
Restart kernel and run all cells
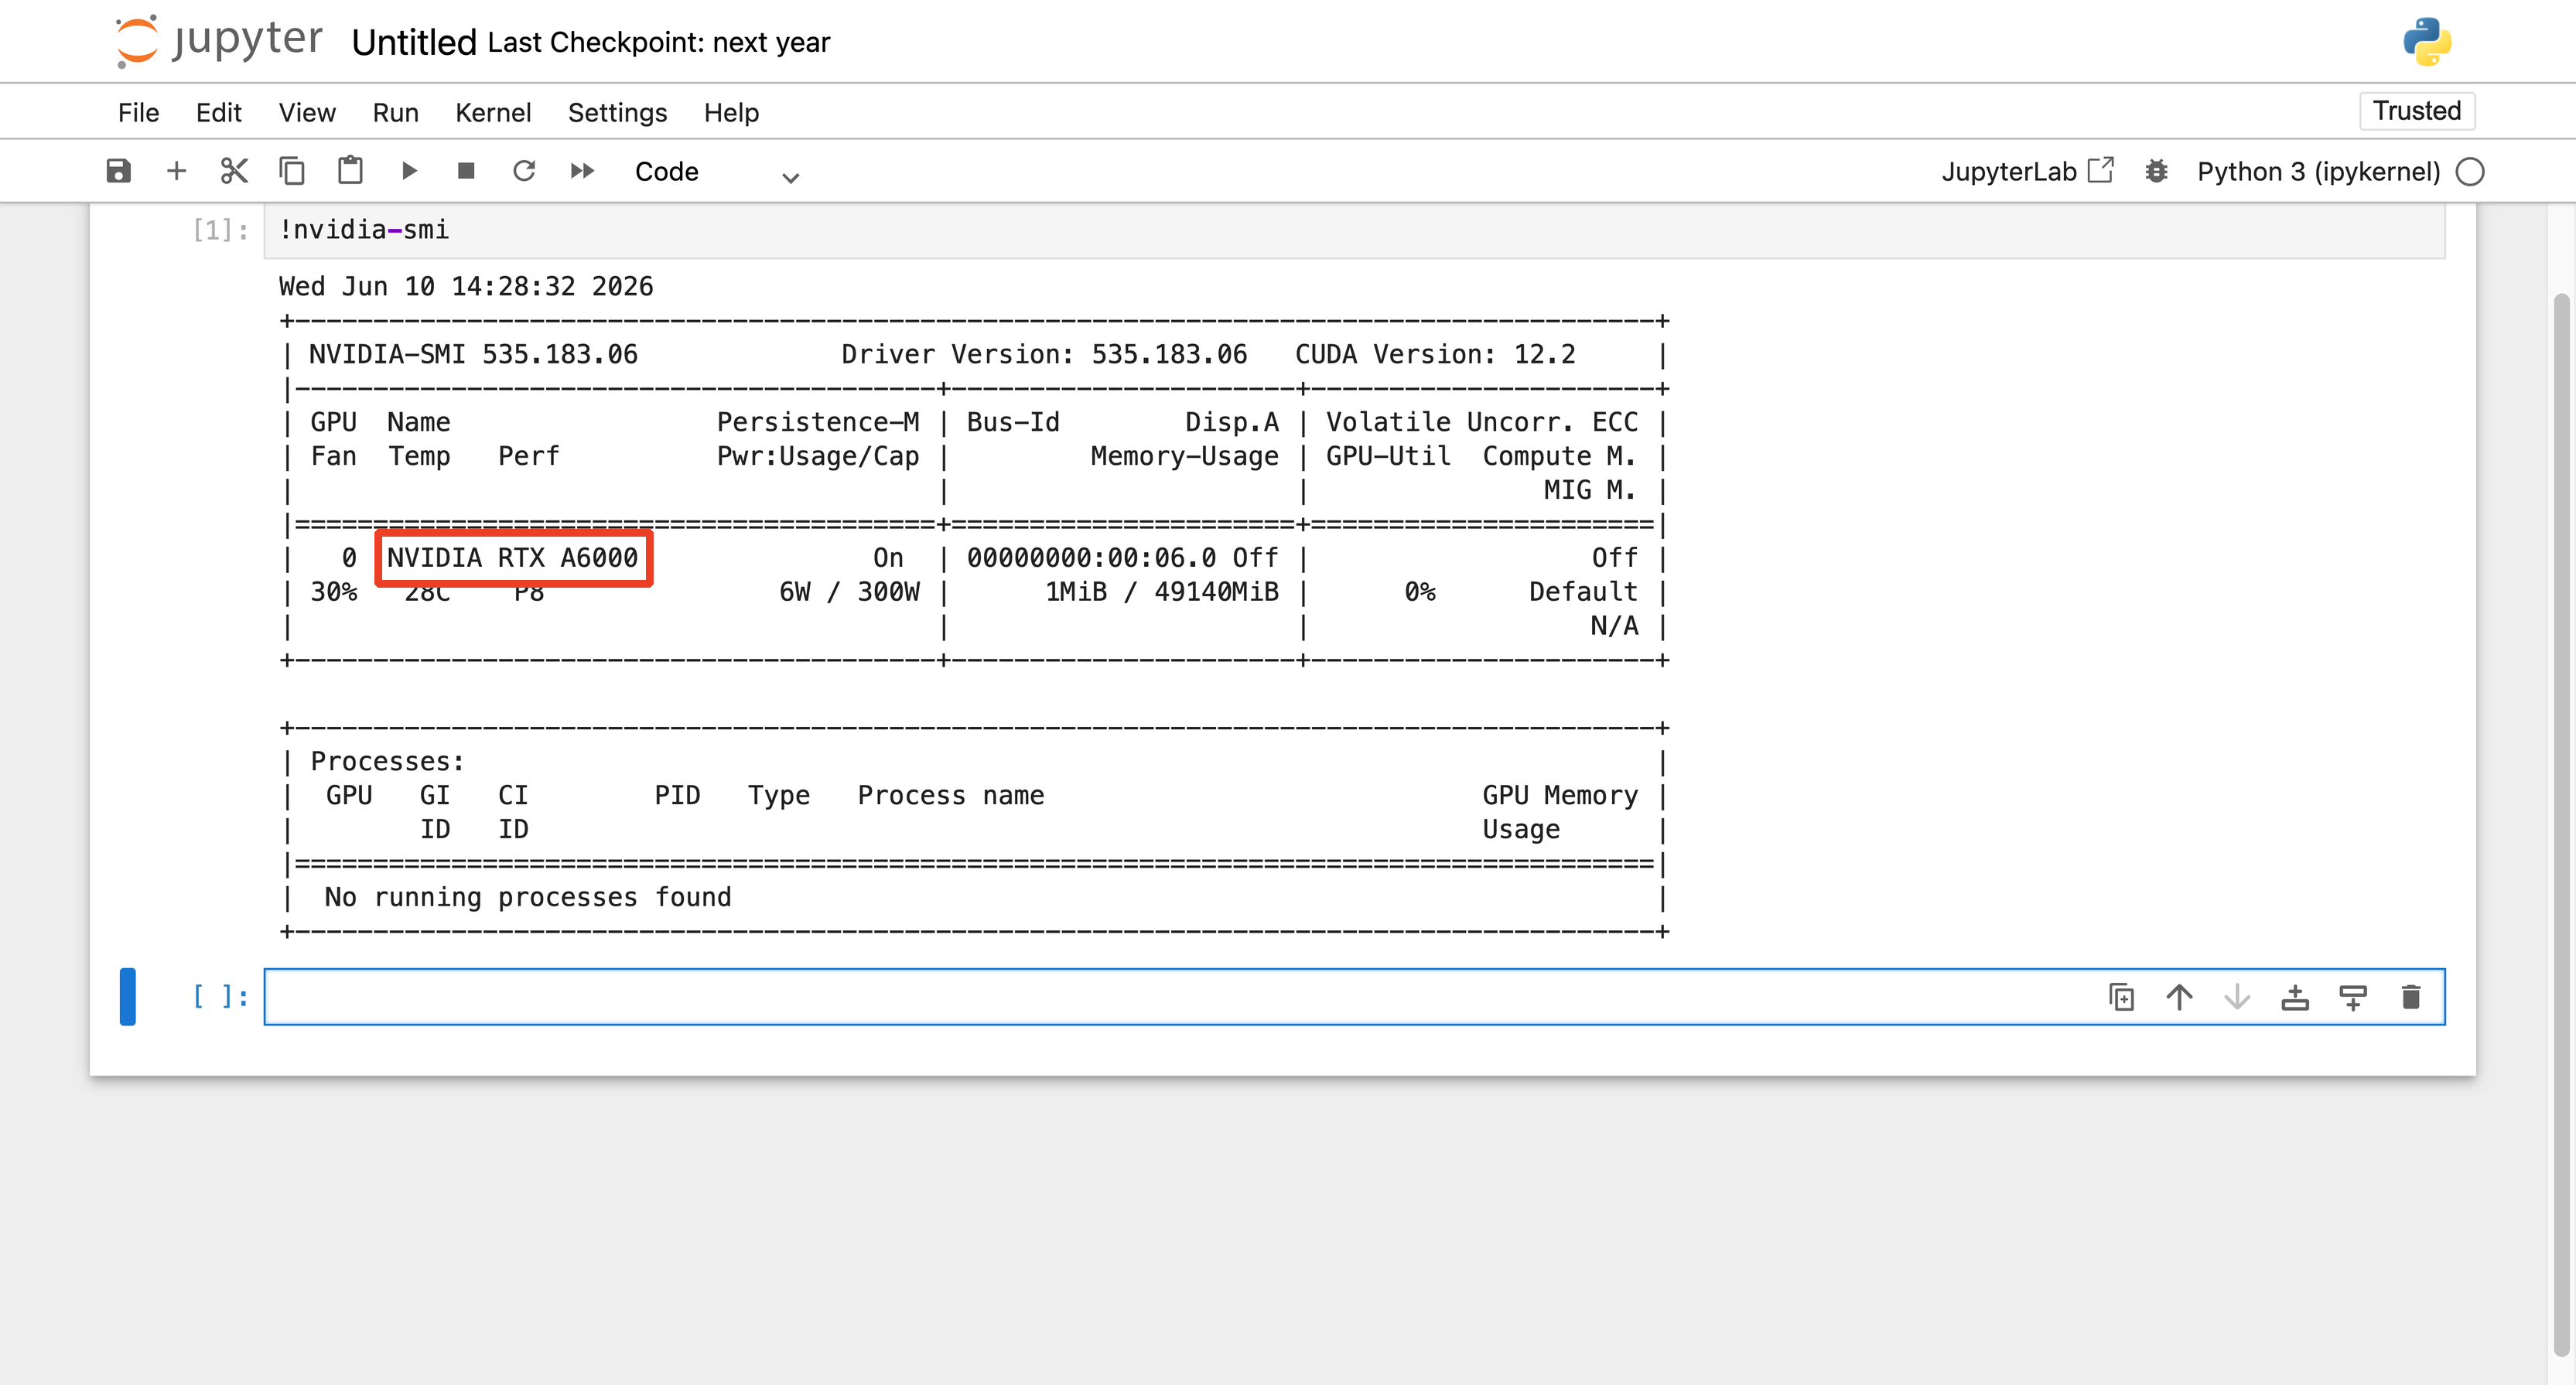pos(582,171)
